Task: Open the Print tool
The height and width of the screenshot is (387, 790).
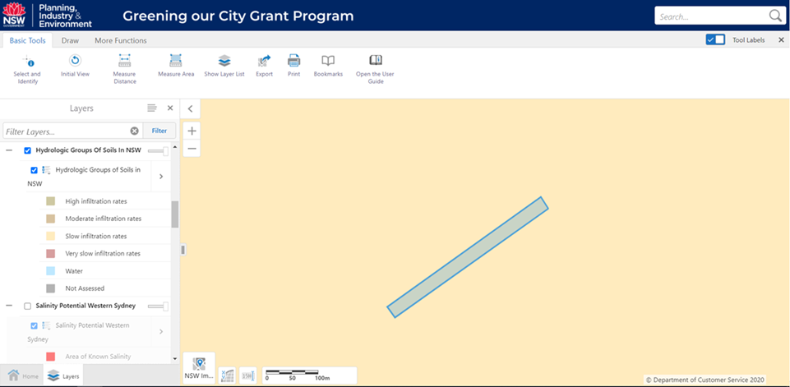Action: coord(293,66)
